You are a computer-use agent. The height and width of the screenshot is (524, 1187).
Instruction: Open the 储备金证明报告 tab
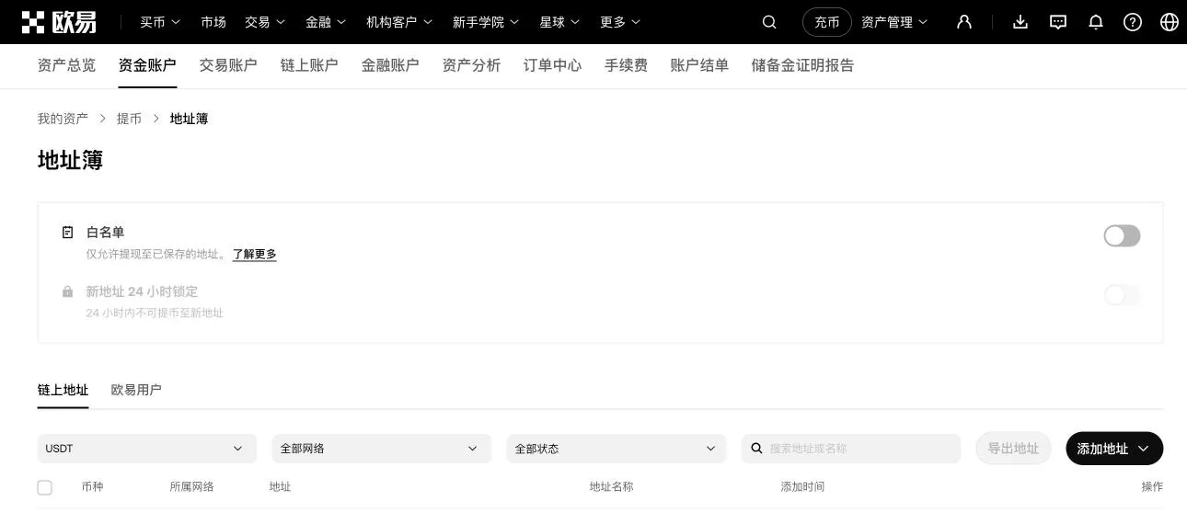(x=802, y=65)
